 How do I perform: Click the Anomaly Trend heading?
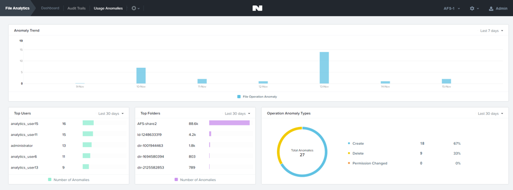click(27, 30)
